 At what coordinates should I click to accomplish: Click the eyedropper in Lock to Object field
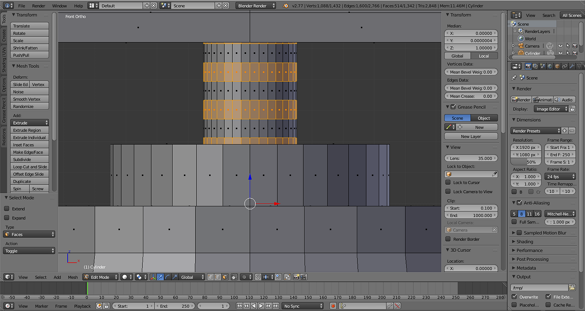(494, 174)
